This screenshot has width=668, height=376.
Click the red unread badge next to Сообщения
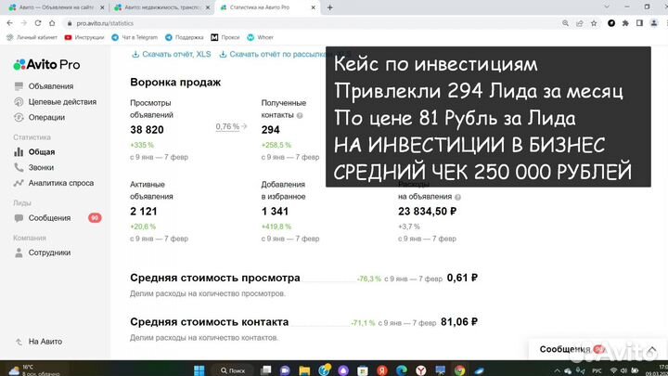click(x=95, y=218)
